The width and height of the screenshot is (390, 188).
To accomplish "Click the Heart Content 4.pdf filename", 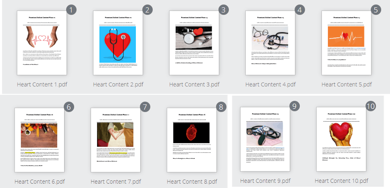I will click(271, 84).
